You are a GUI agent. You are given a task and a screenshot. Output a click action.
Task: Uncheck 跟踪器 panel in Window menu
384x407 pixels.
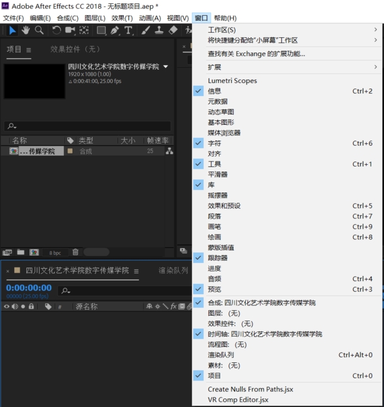287,258
